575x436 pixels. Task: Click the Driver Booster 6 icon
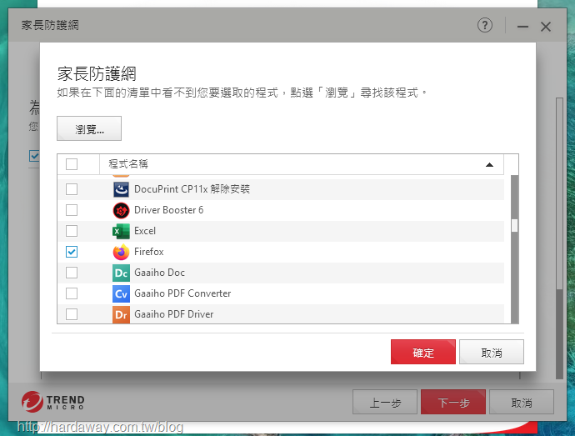coord(121,210)
